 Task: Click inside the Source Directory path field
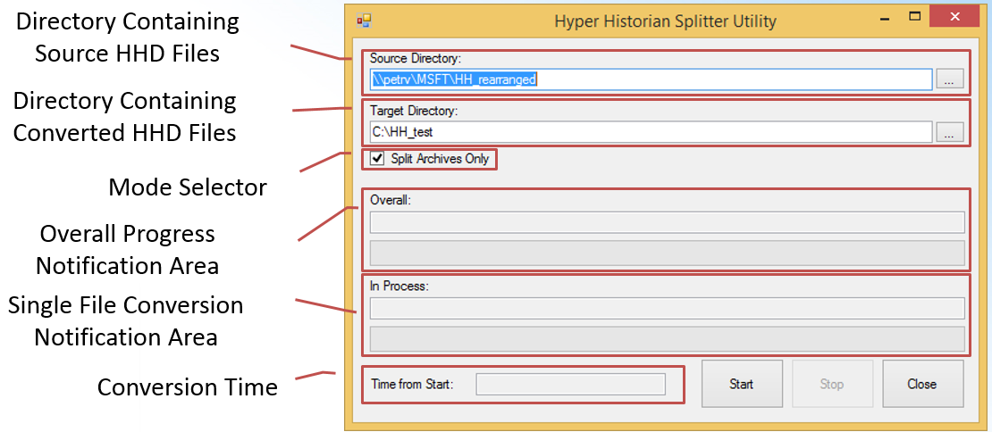pos(650,79)
